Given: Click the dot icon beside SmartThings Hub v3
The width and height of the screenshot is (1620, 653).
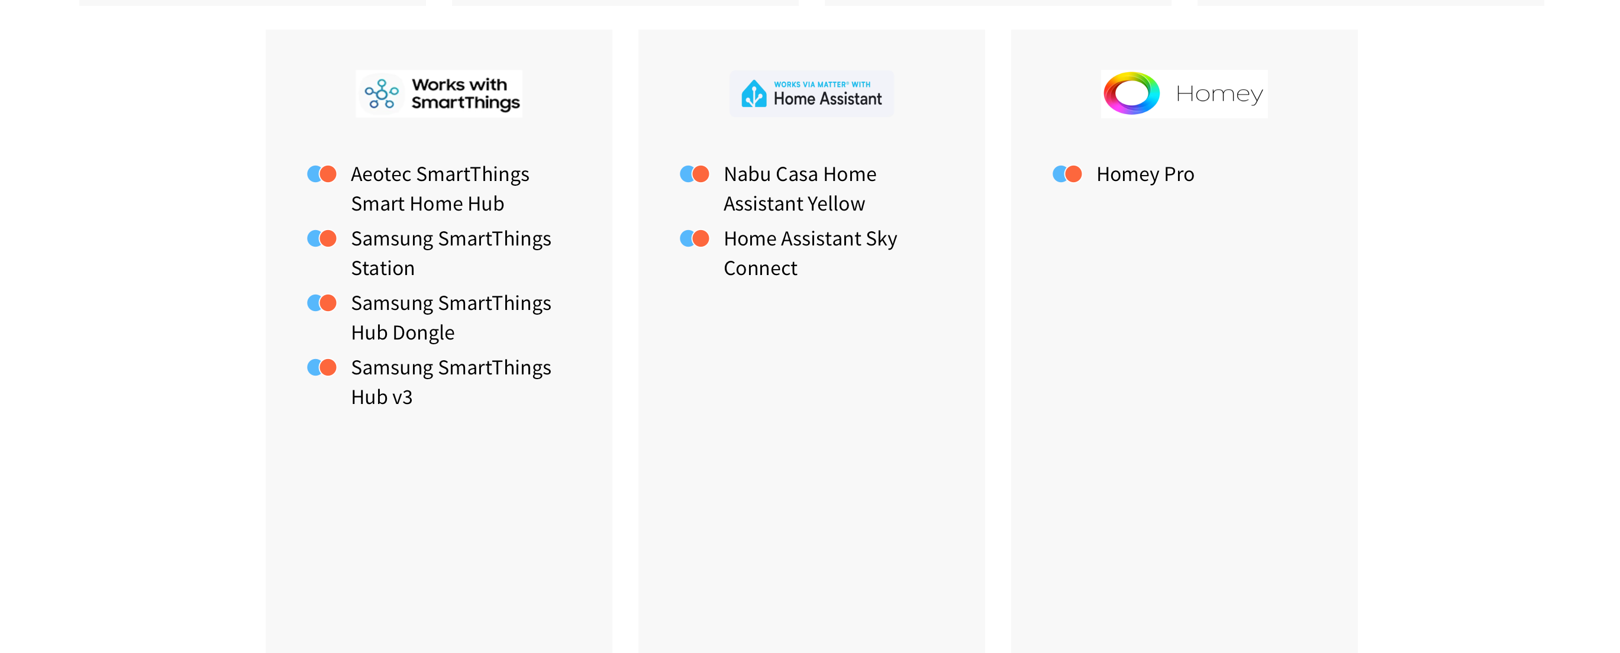Looking at the screenshot, I should click(x=321, y=367).
